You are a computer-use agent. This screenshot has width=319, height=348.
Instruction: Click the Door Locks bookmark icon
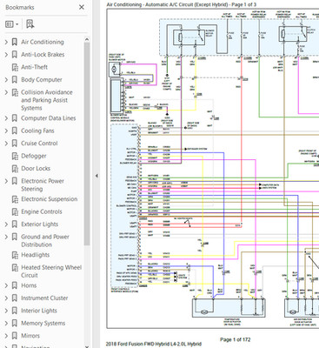pos(15,169)
